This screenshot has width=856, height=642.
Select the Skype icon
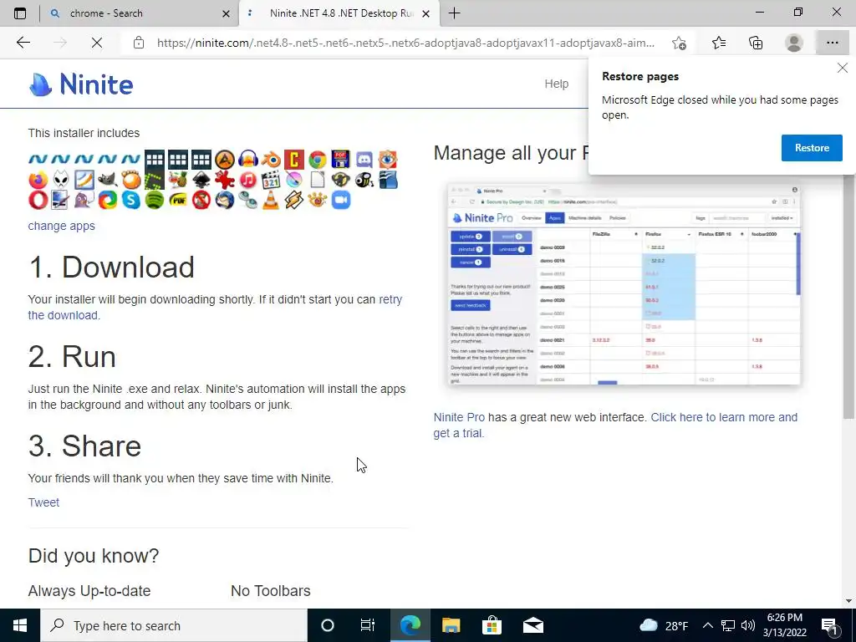131,200
